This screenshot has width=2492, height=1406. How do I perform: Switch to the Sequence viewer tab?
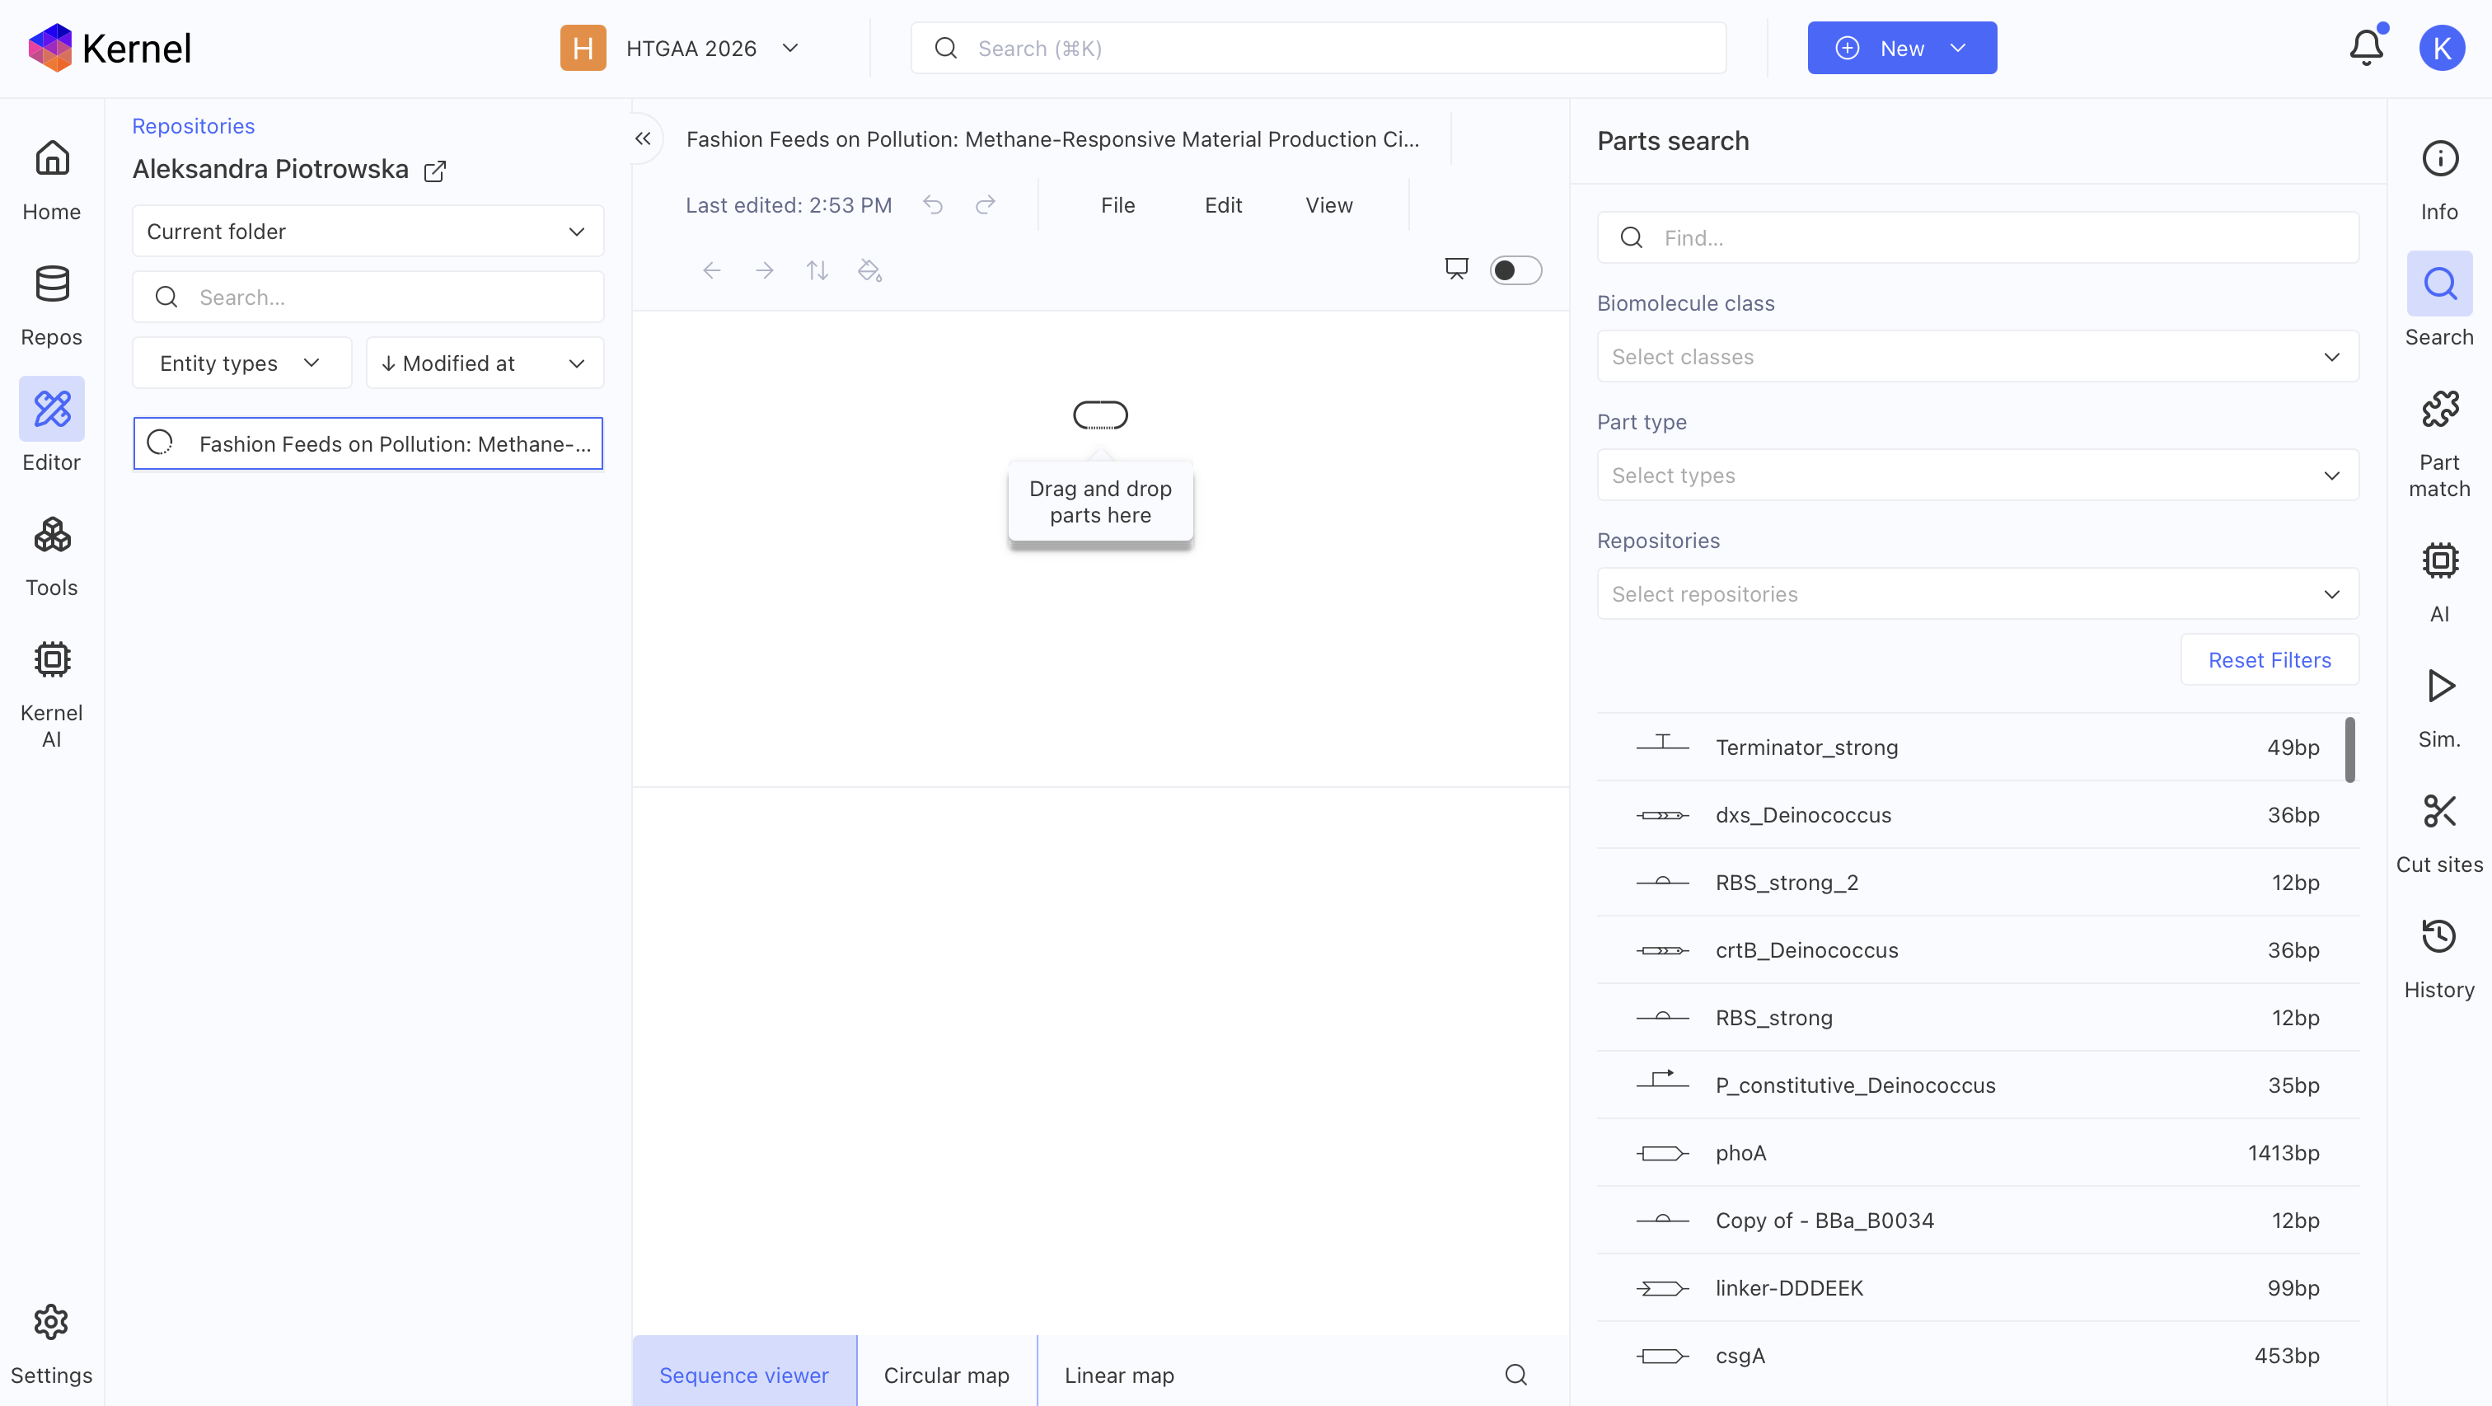coord(743,1375)
